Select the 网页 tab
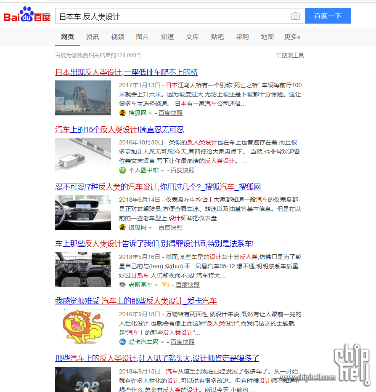Image resolution: width=376 pixels, height=392 pixels. click(x=67, y=37)
